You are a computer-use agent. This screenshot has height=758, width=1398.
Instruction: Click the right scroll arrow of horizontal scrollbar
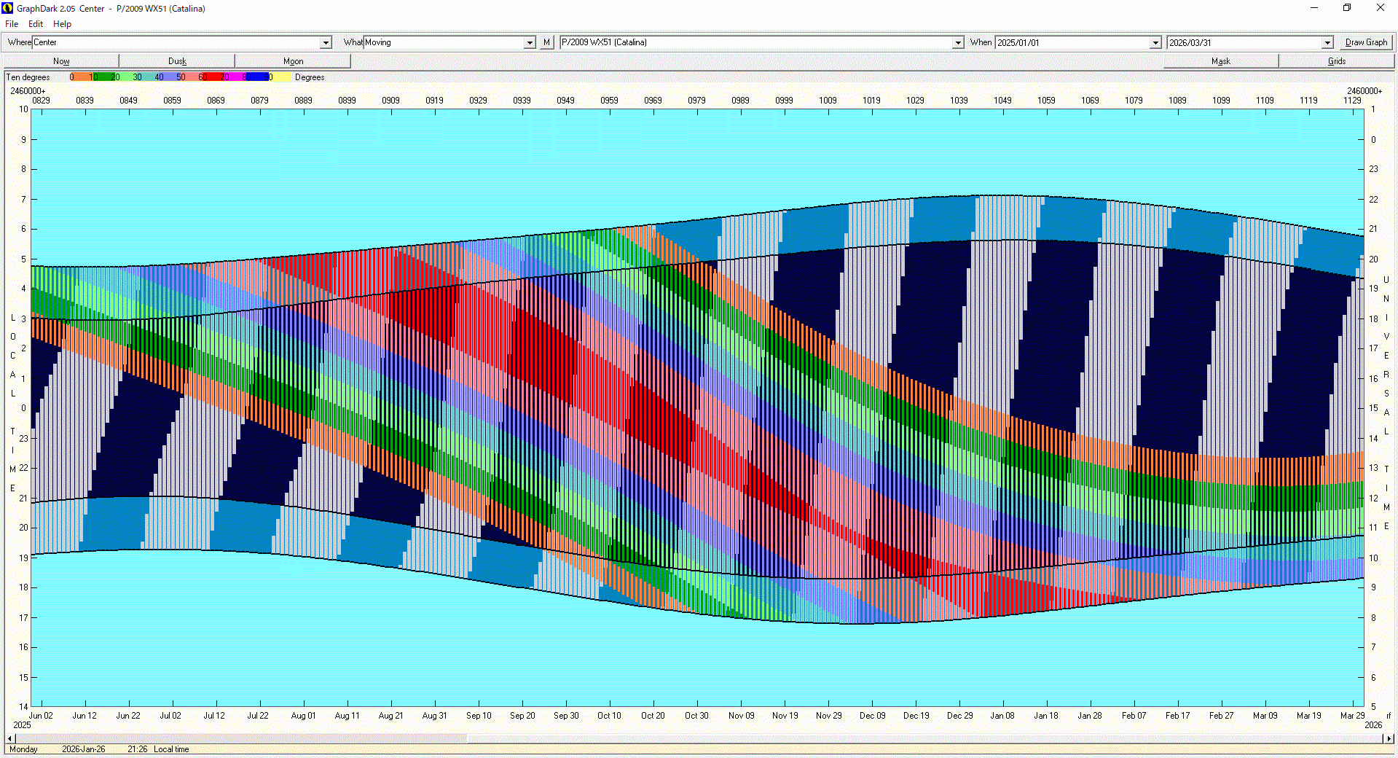1389,738
